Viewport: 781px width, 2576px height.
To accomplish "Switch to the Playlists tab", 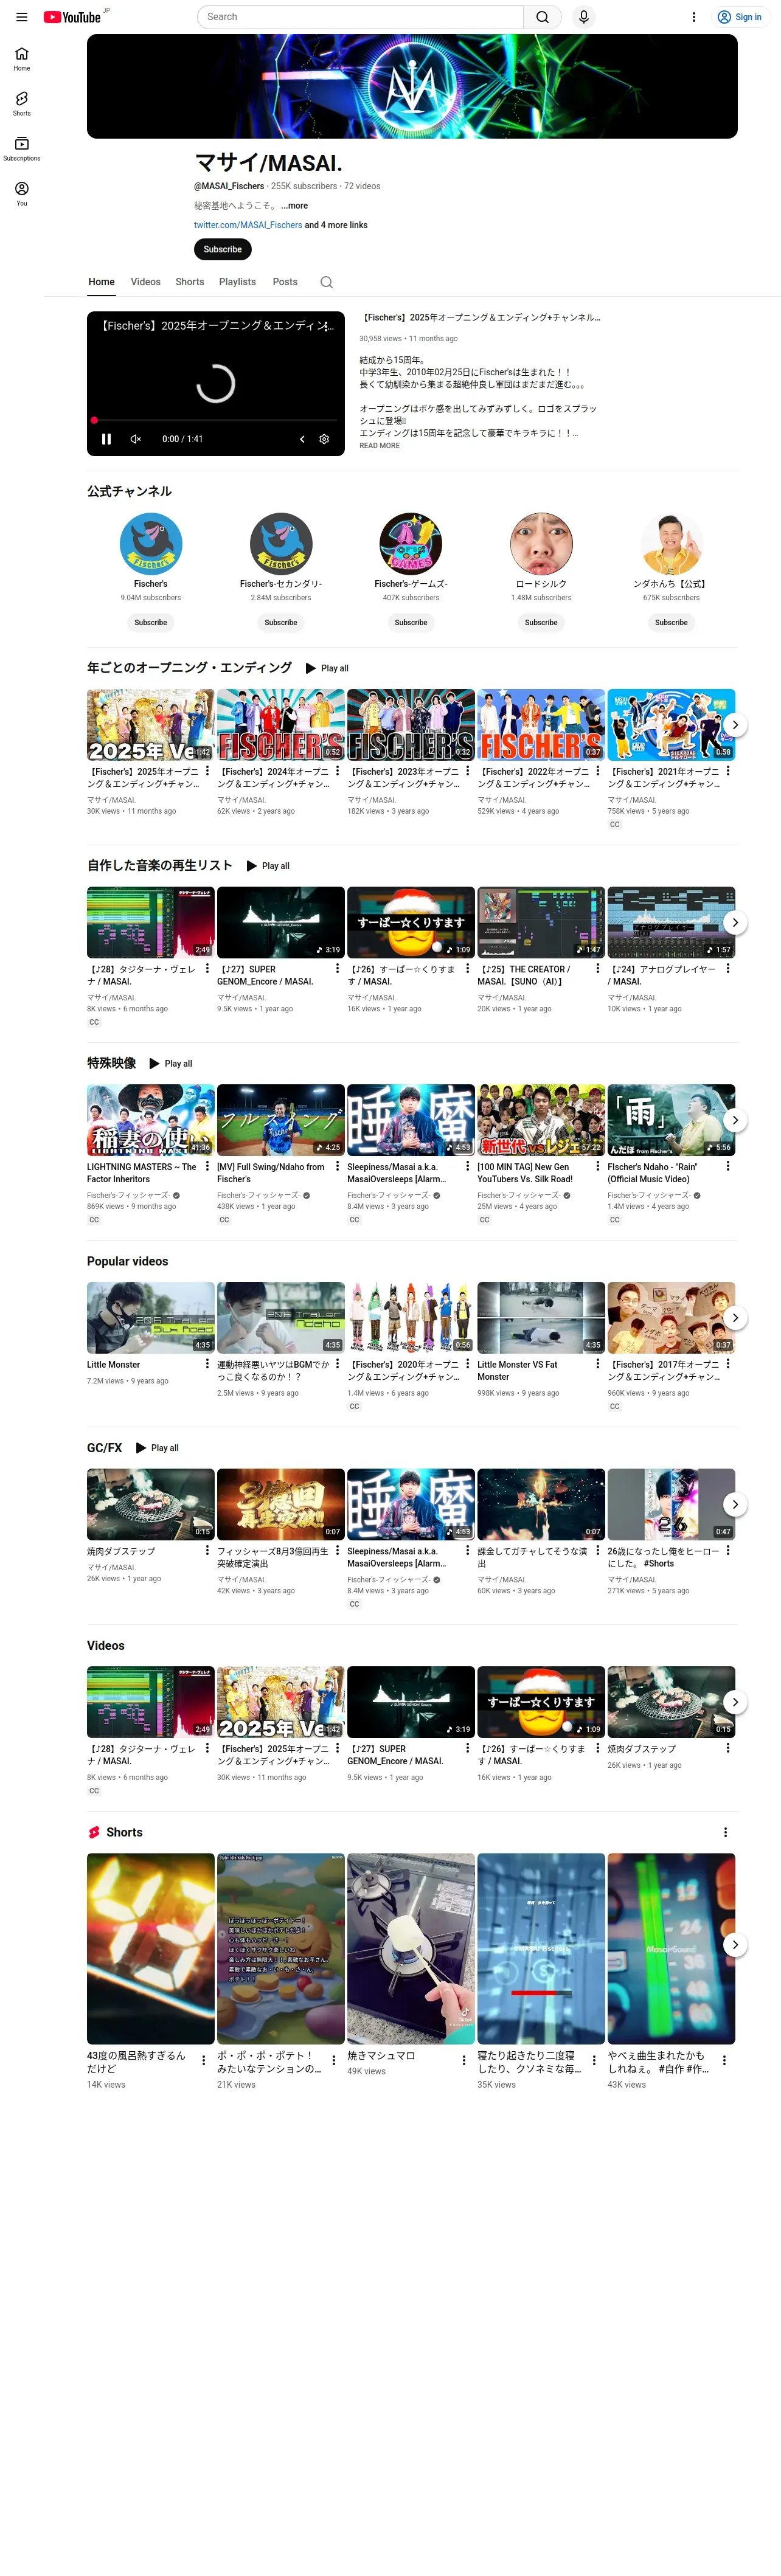I will 238,282.
